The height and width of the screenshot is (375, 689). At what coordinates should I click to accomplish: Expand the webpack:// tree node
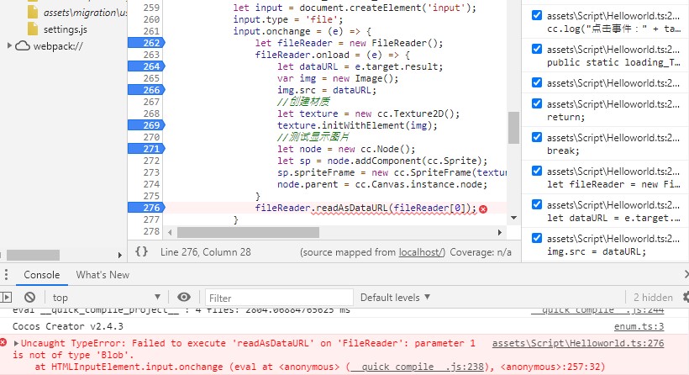(9, 45)
